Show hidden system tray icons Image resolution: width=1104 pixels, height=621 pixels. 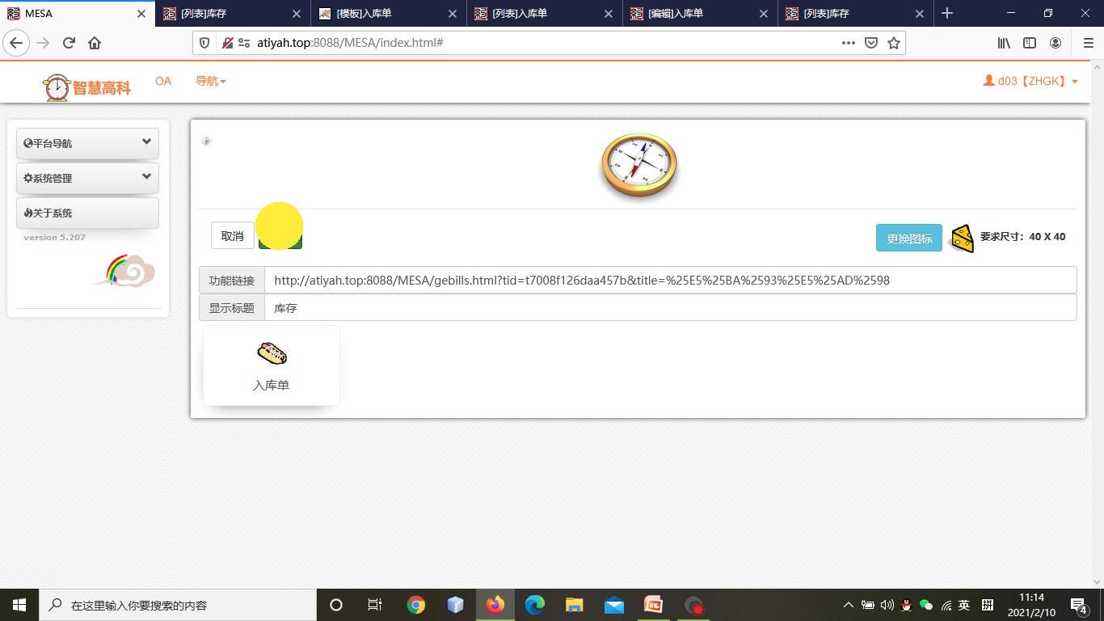848,605
